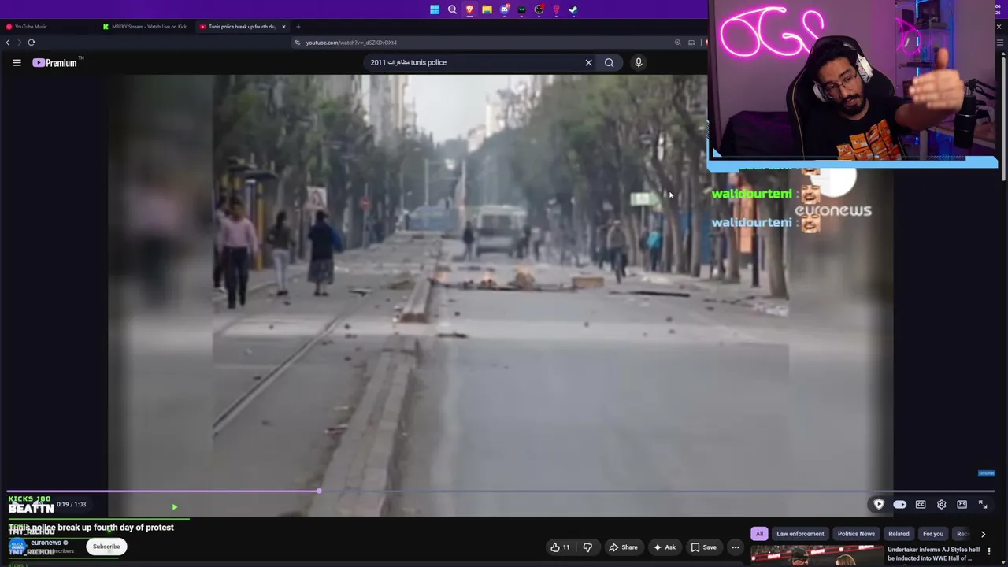The image size is (1008, 567).
Task: Switch to theater mode
Action: (962, 505)
